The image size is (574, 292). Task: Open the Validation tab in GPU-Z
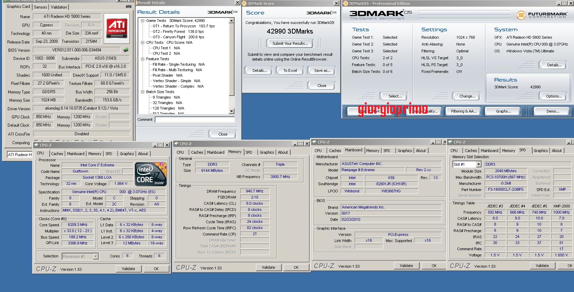tap(59, 7)
